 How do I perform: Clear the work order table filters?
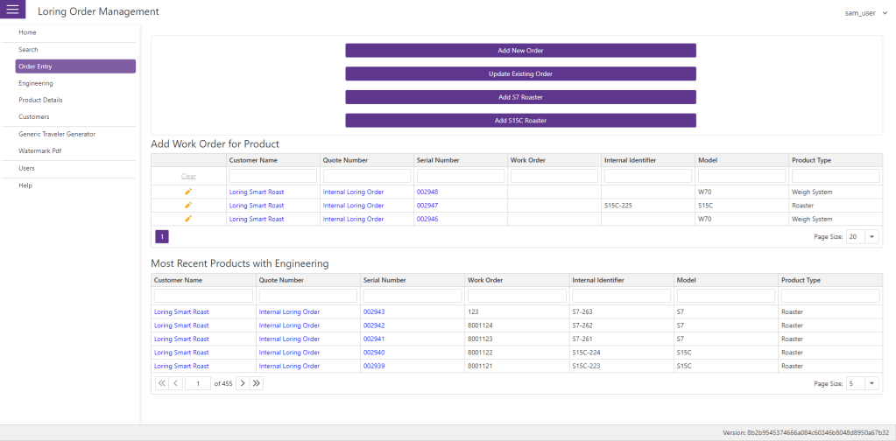188,176
